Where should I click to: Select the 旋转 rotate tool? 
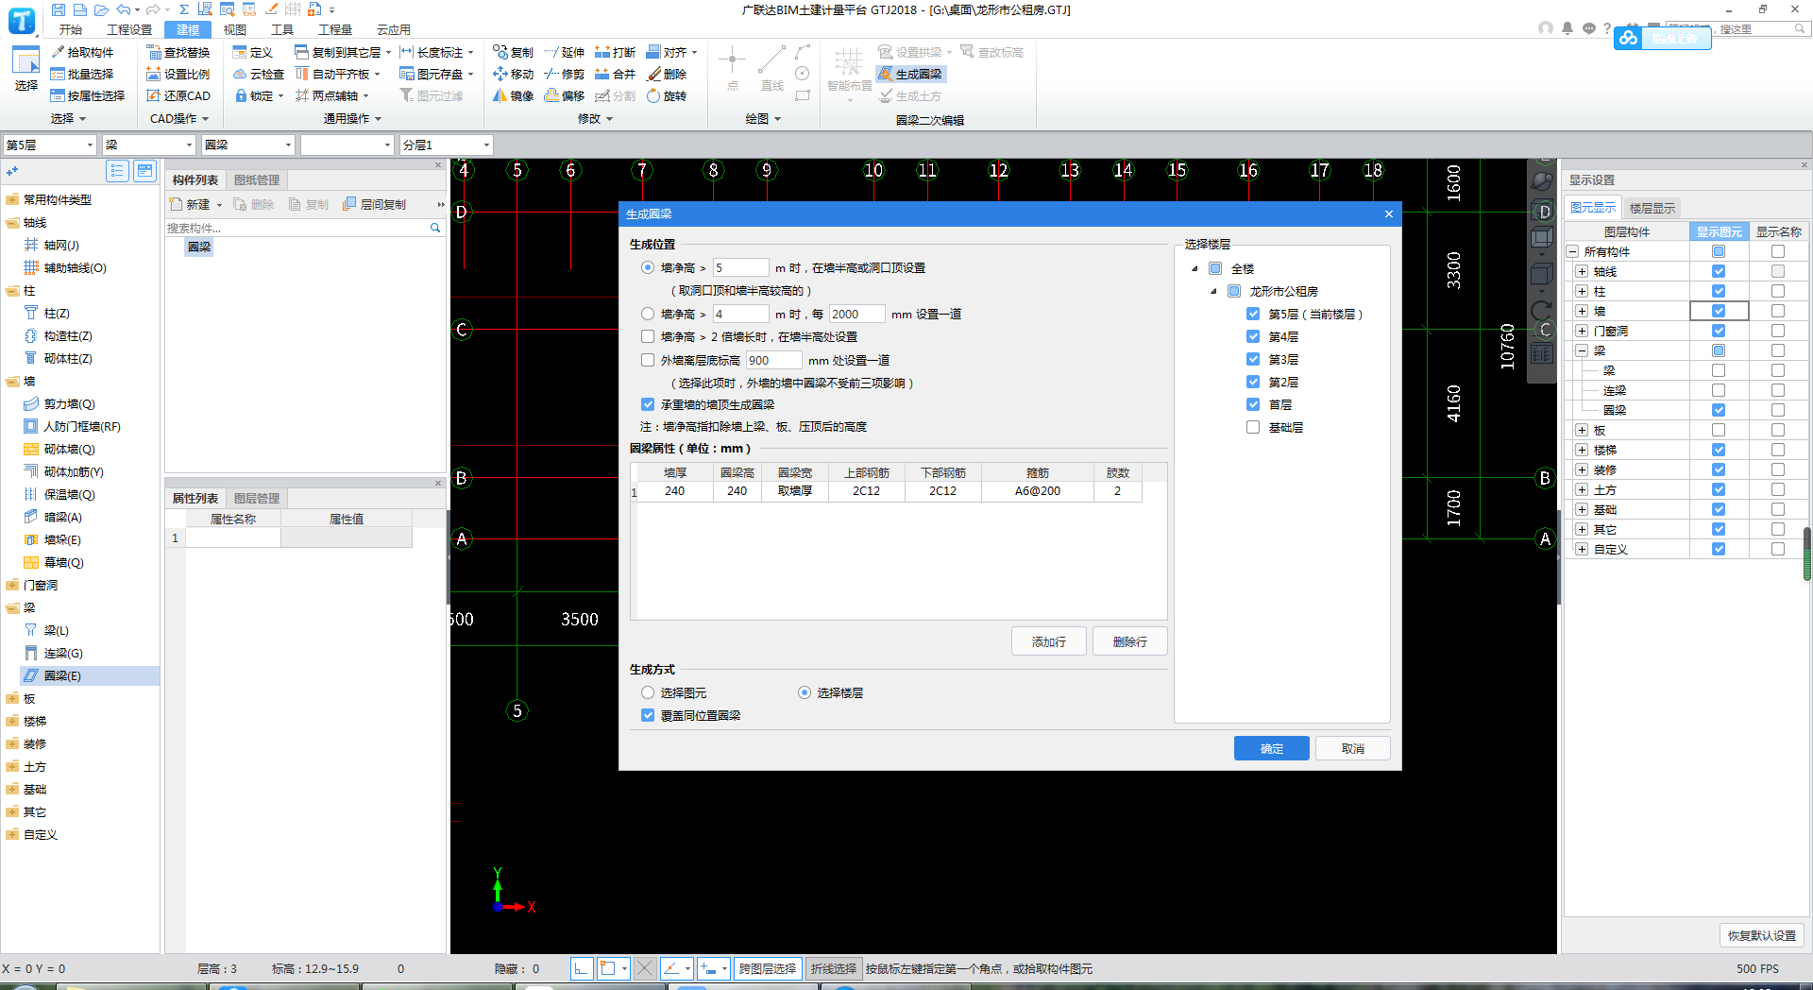pyautogui.click(x=667, y=95)
